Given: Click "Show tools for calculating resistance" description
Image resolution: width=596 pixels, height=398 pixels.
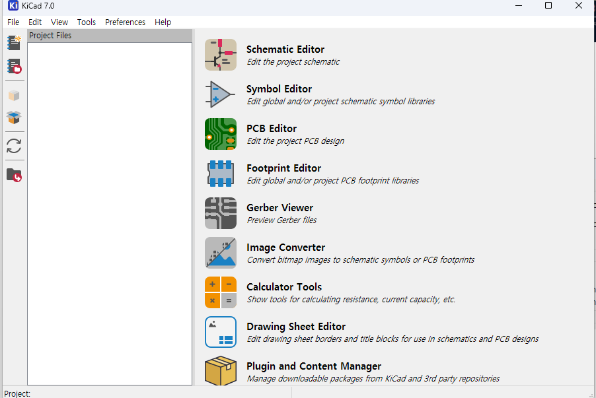Looking at the screenshot, I should pos(351,299).
